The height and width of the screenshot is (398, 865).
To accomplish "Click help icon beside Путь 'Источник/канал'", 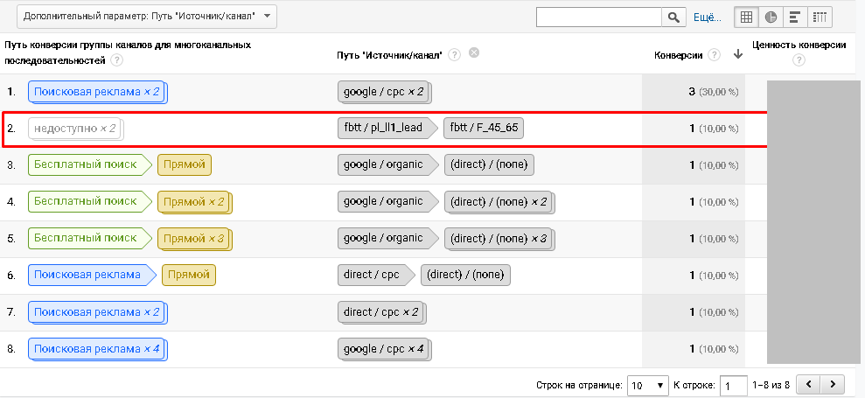I will pyautogui.click(x=455, y=55).
